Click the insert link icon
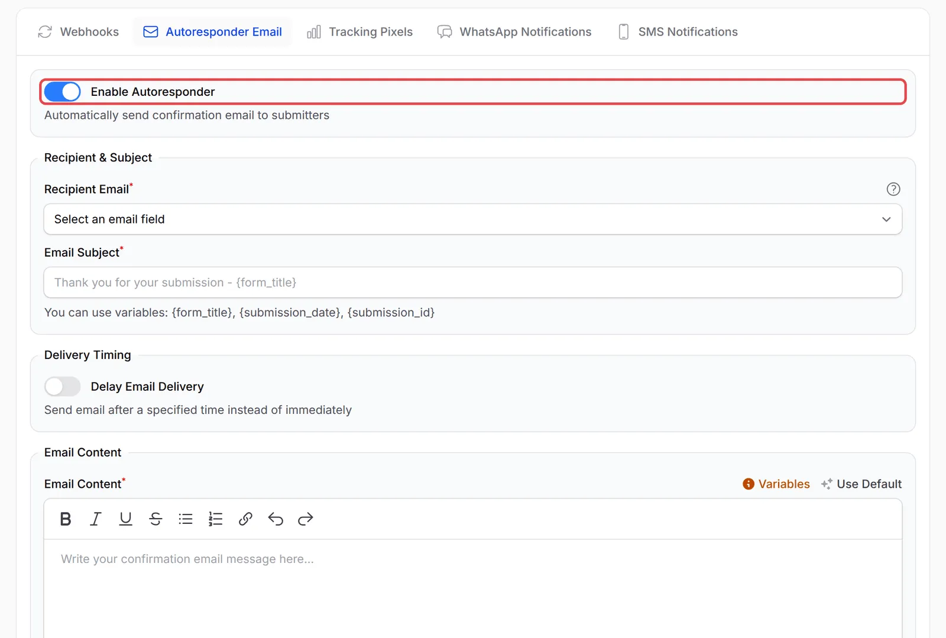The height and width of the screenshot is (638, 946). click(x=245, y=519)
